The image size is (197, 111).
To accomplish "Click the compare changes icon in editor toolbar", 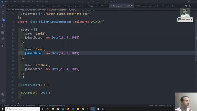I will pyautogui.click(x=186, y=6).
